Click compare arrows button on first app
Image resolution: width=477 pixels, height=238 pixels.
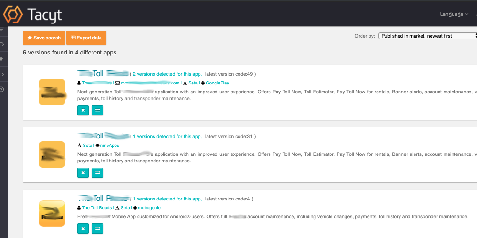[x=97, y=110]
